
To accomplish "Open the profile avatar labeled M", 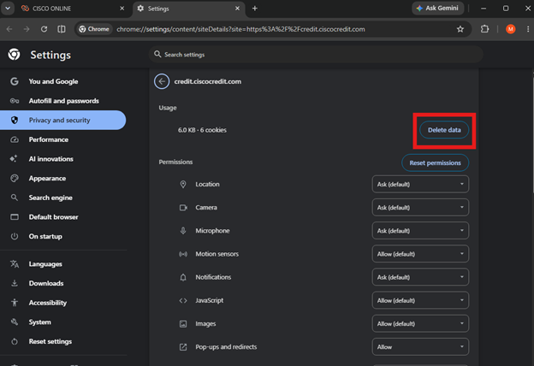I will [x=510, y=29].
